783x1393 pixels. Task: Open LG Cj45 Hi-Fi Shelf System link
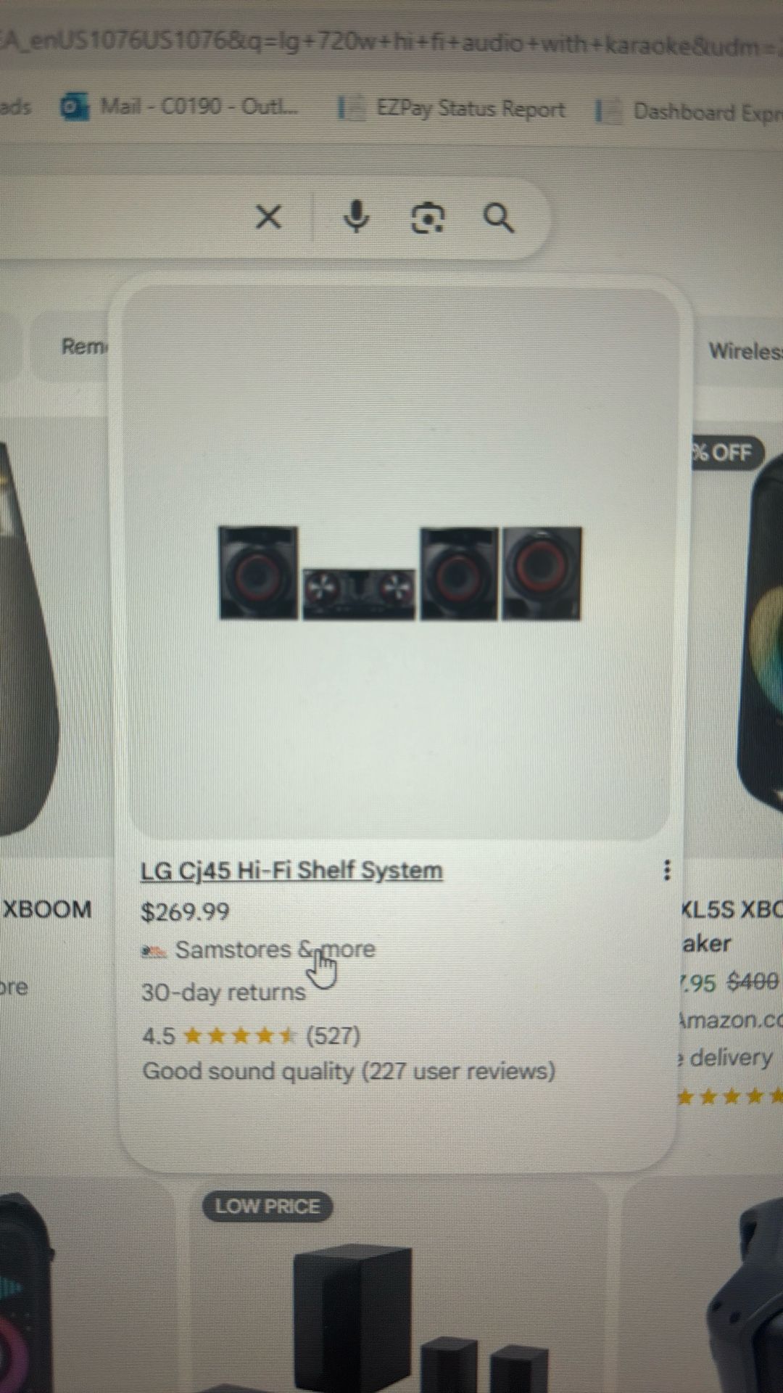click(x=291, y=870)
